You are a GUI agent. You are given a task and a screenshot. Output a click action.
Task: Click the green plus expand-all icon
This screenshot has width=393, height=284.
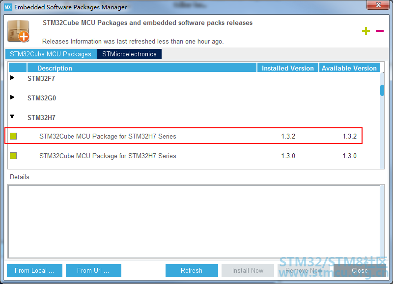click(x=365, y=31)
